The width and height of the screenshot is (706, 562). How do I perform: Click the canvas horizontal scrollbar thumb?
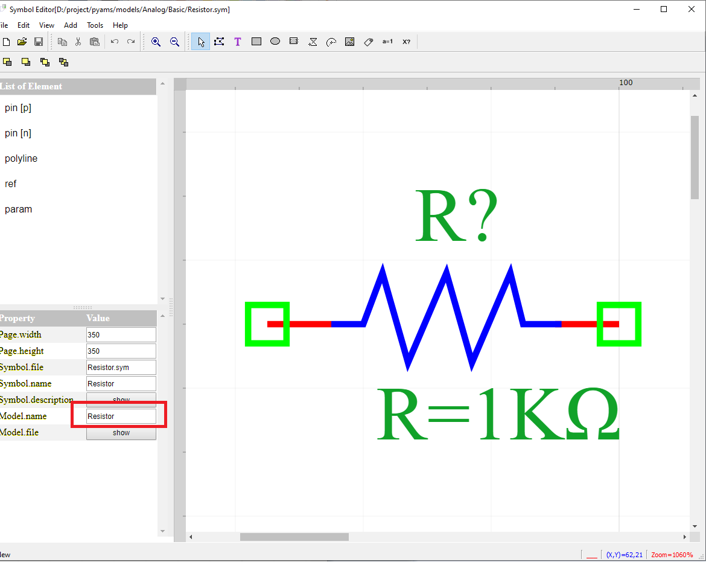tap(294, 537)
